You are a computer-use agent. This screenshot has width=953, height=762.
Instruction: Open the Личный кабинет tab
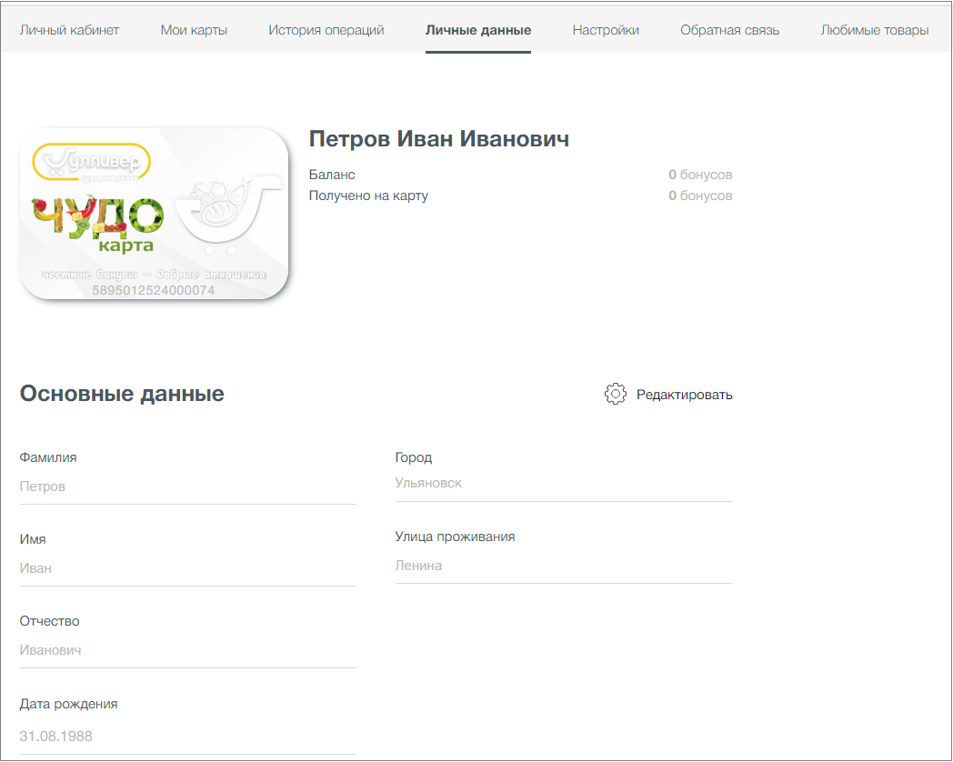point(69,30)
